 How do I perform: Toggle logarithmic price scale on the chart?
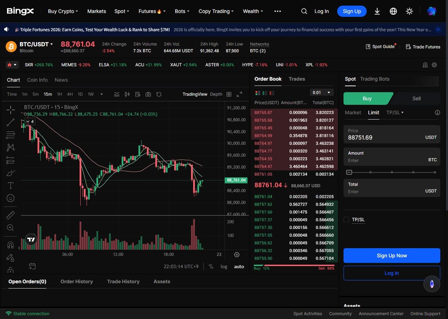click(224, 266)
